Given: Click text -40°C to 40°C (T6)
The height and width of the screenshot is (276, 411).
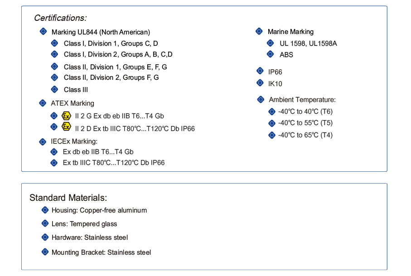Looking at the screenshot, I should point(305,111).
